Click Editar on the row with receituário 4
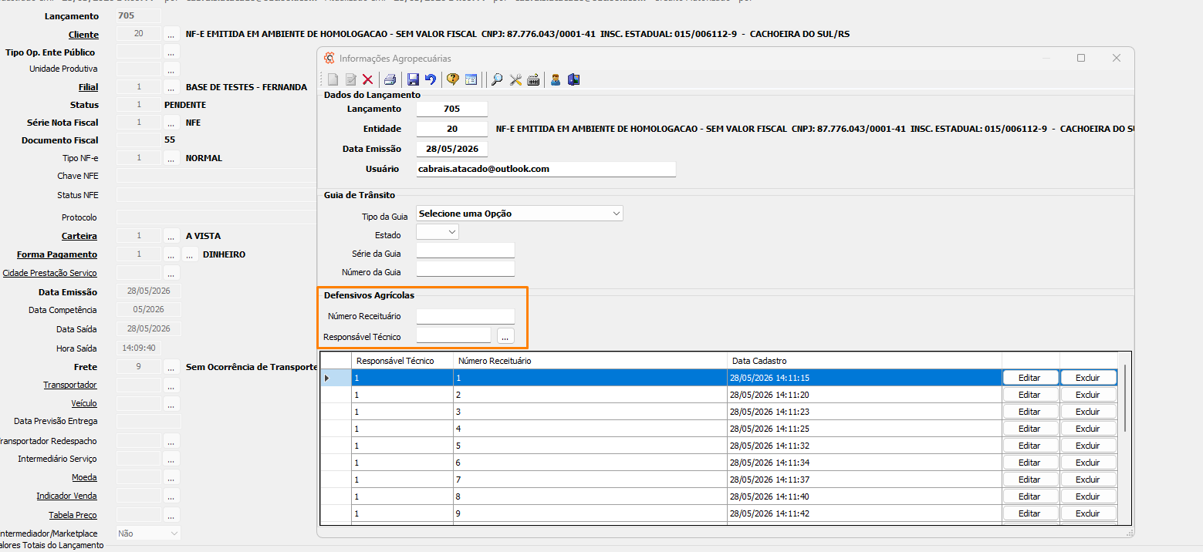 click(x=1029, y=429)
